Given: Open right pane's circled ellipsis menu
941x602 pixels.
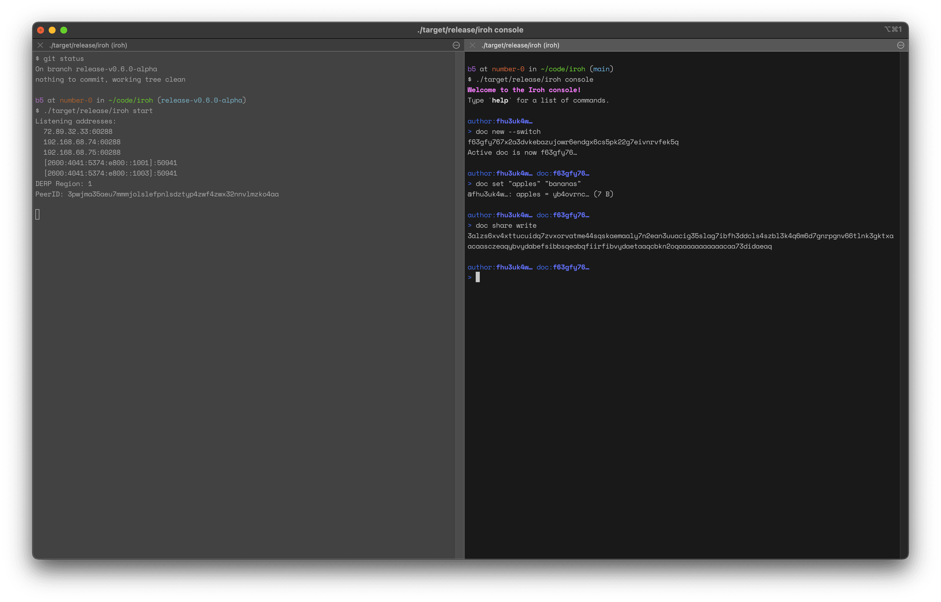Looking at the screenshot, I should click(900, 45).
